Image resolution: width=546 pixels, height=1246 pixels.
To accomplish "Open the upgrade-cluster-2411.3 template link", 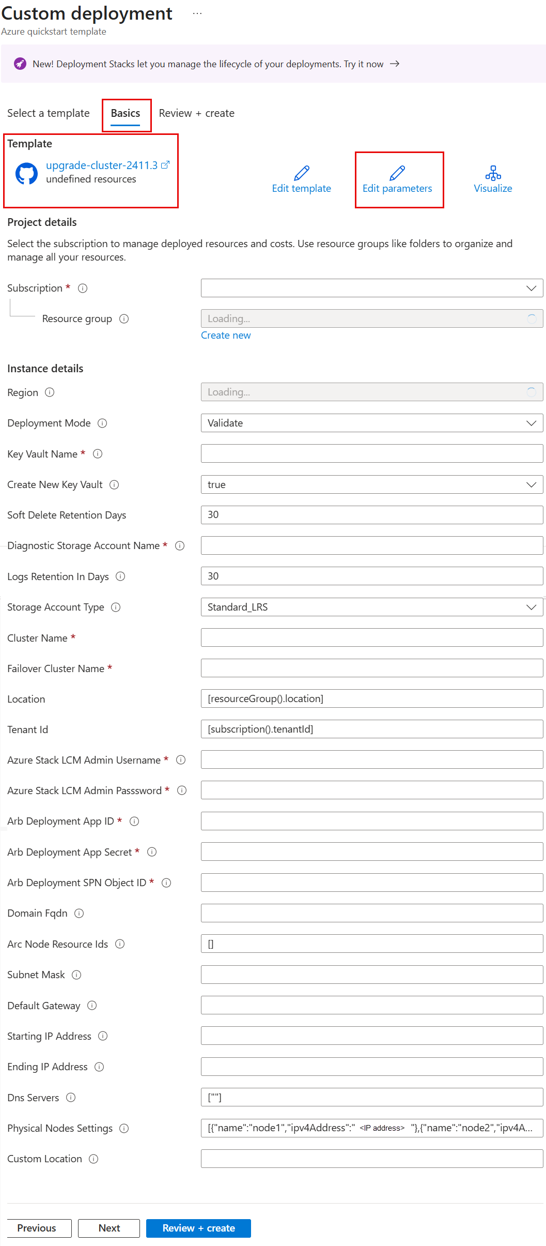I will point(102,165).
